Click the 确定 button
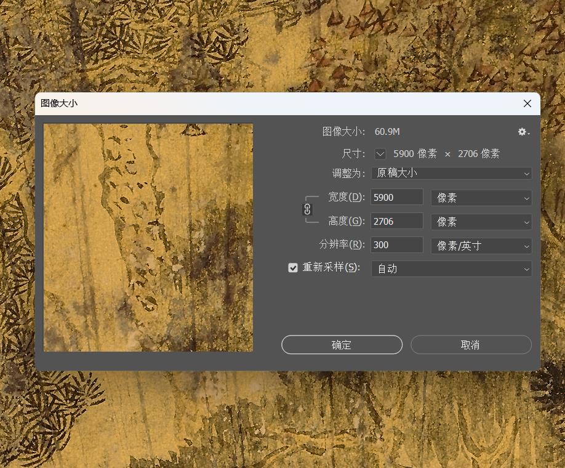 click(x=342, y=345)
